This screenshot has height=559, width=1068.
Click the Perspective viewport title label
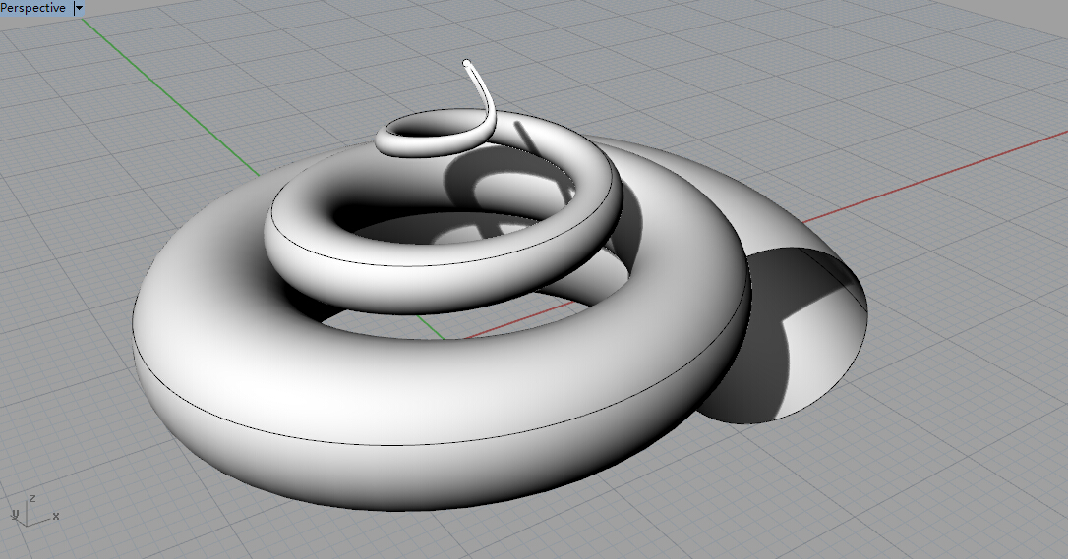33,8
